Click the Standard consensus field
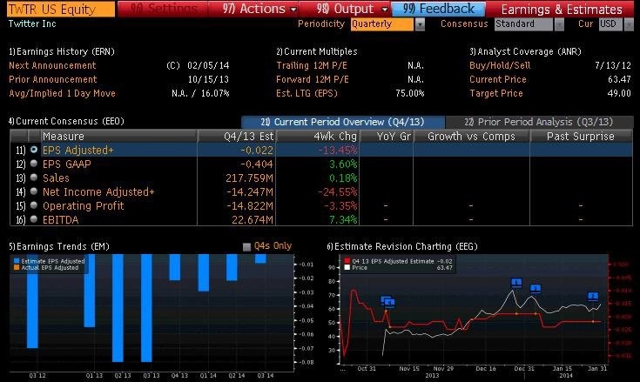Image resolution: width=640 pixels, height=382 pixels. click(523, 24)
